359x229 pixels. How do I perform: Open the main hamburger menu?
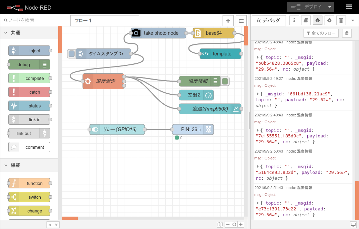pos(349,7)
